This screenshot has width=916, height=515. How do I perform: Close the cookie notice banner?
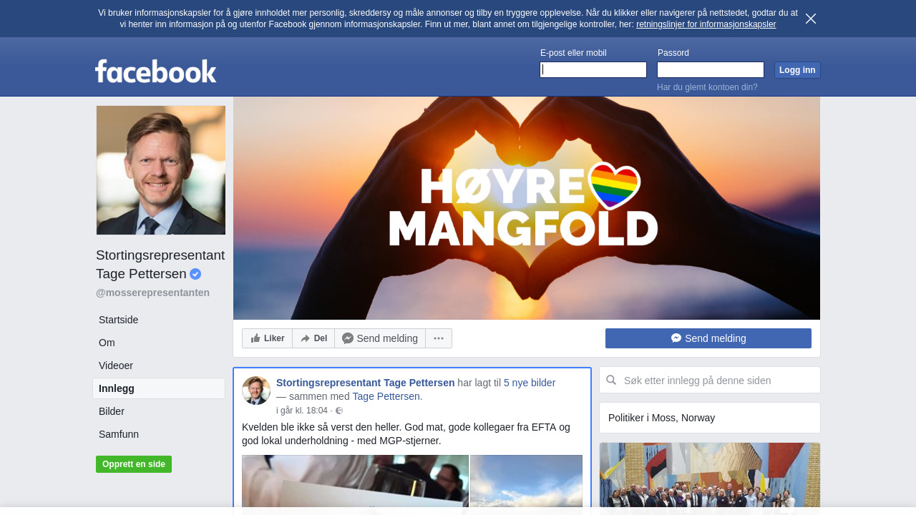[x=810, y=19]
